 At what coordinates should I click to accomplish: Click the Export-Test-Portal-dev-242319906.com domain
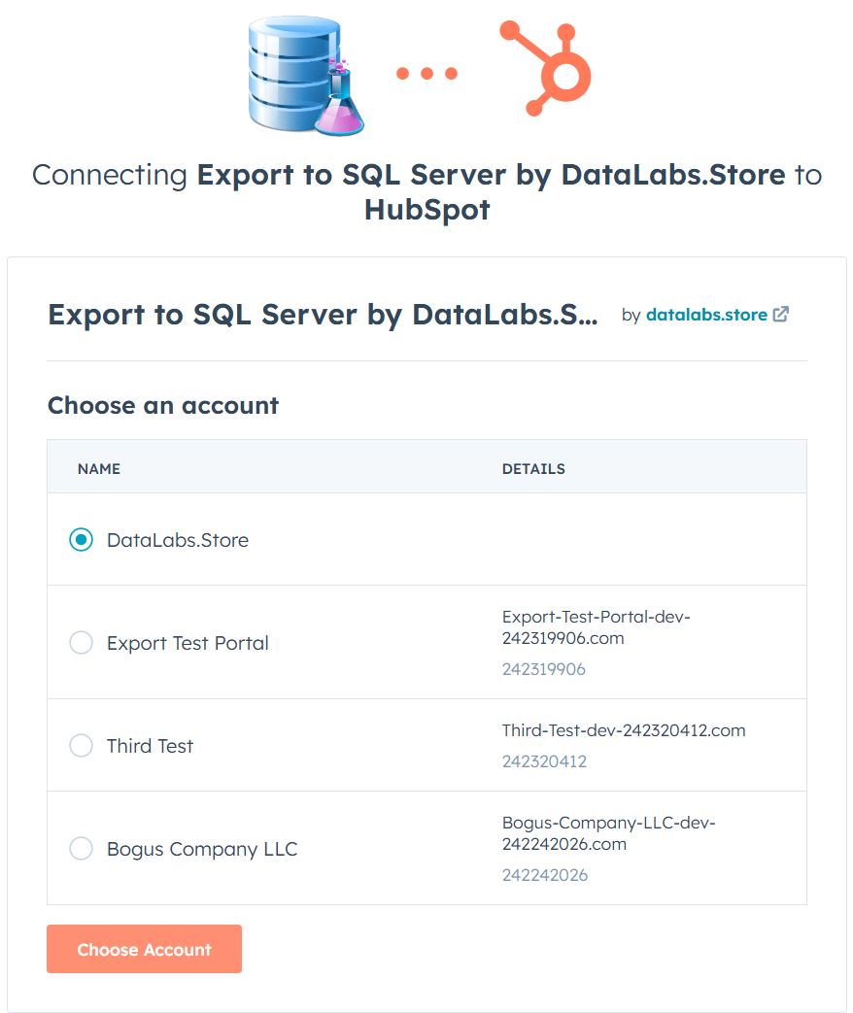[x=597, y=627]
